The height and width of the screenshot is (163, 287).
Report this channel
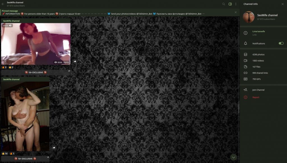tap(256, 97)
